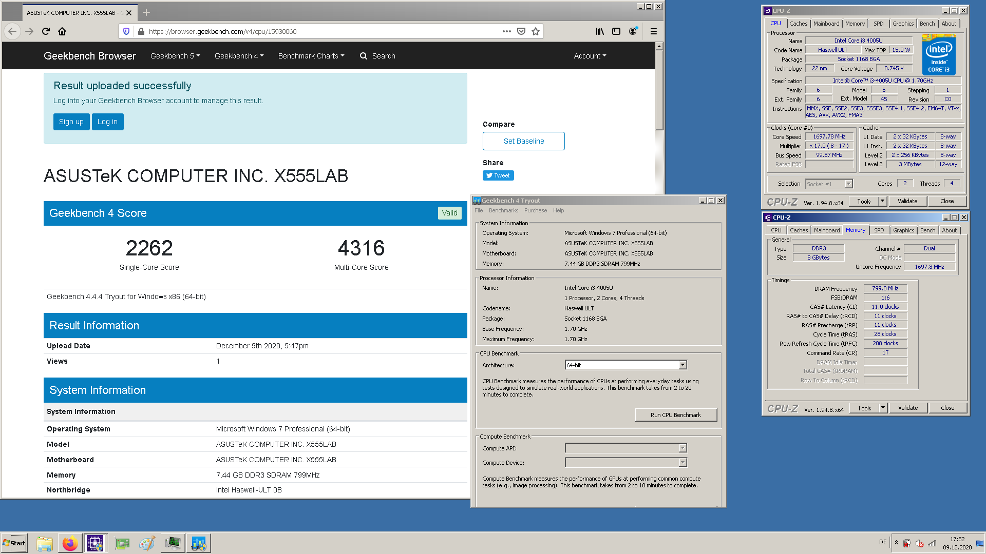This screenshot has height=554, width=986.
Task: Open File menu in Geekbench 4 Tryout
Action: [x=479, y=210]
